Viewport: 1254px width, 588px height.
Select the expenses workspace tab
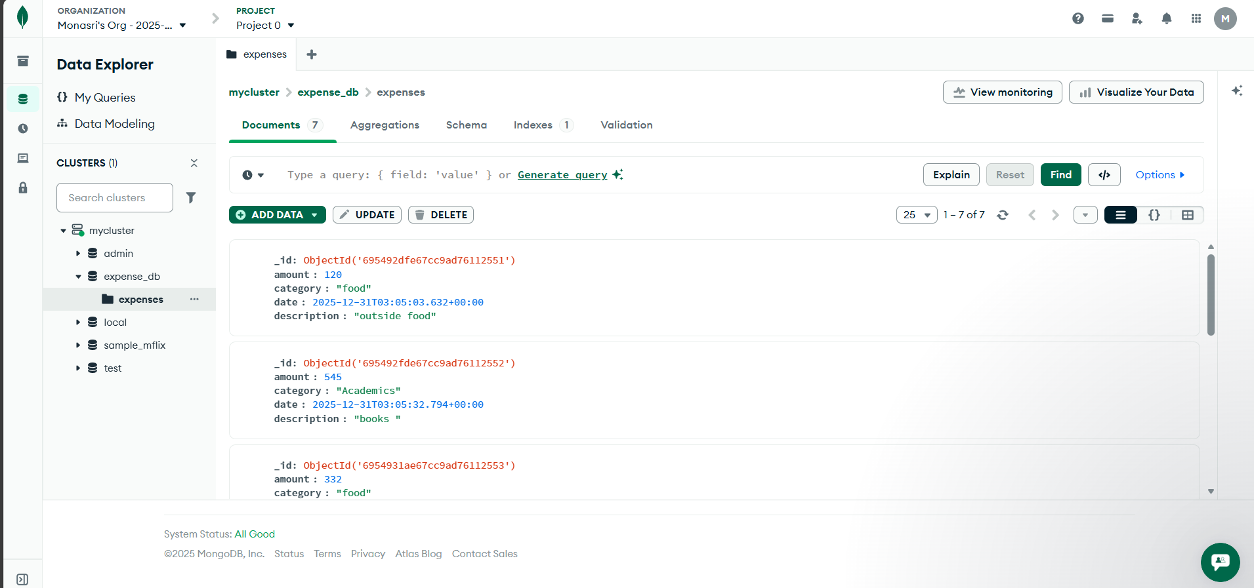click(257, 54)
